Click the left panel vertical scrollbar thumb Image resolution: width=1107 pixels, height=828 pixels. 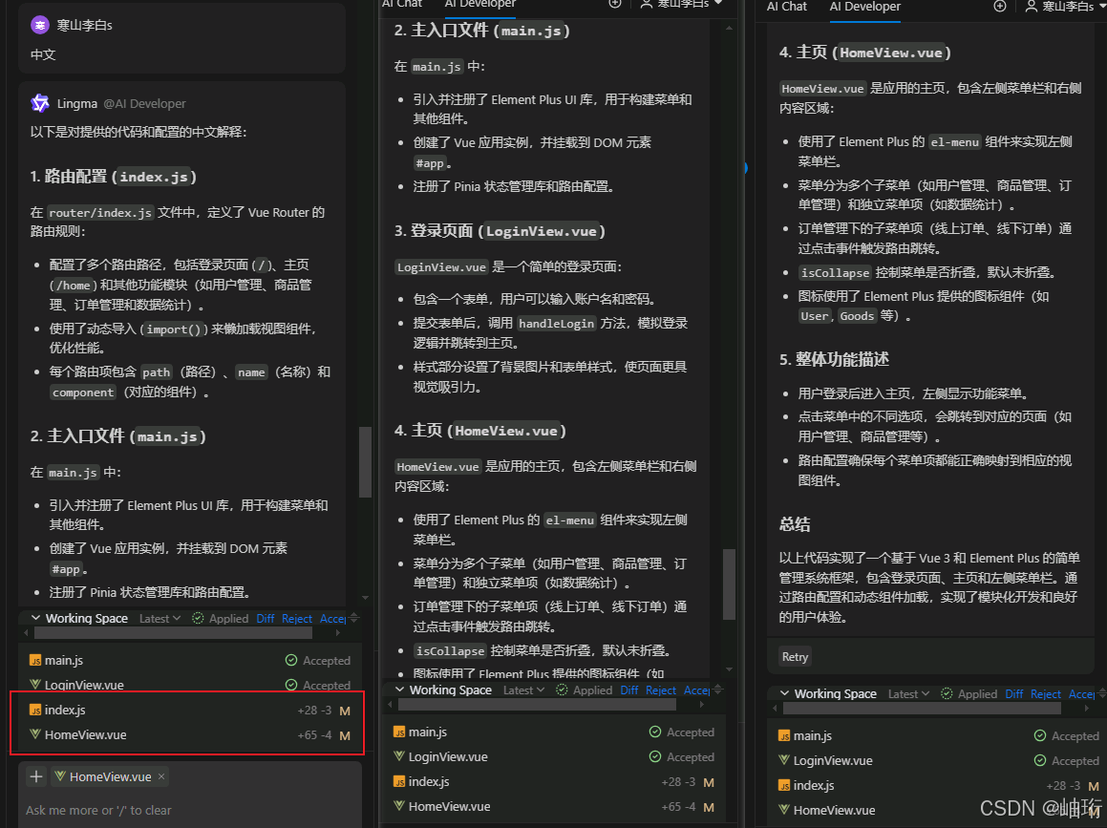(x=365, y=462)
